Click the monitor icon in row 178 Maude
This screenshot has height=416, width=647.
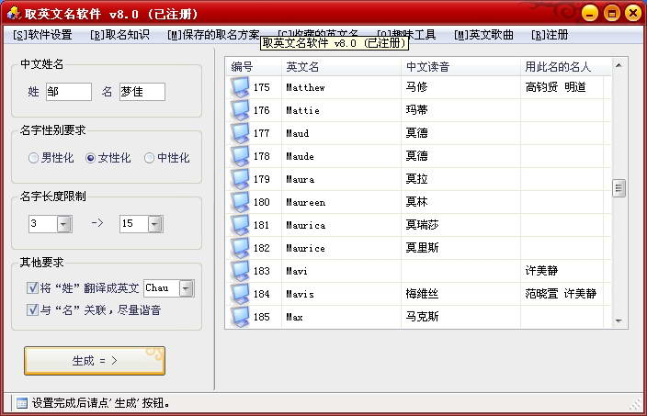(240, 156)
